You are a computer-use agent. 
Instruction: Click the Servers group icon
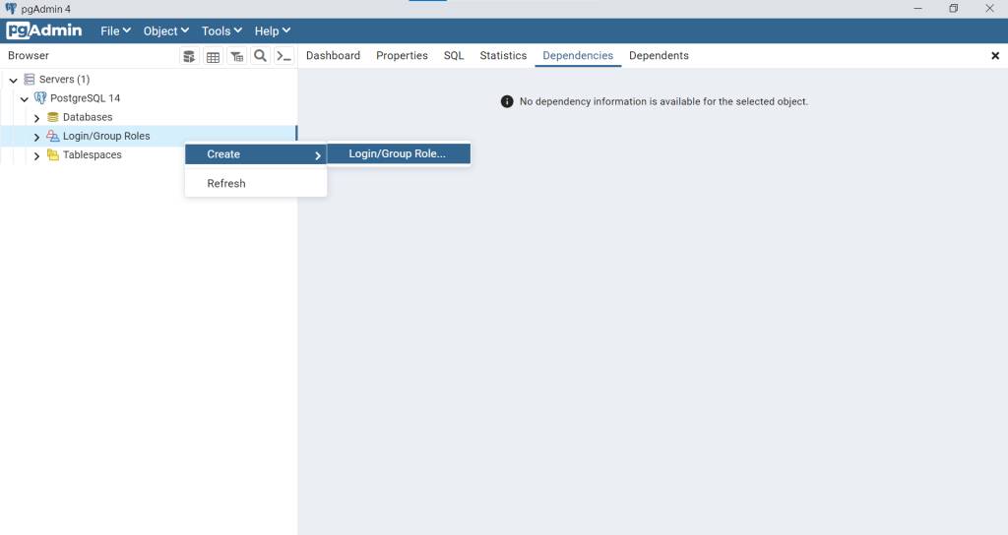coord(29,79)
